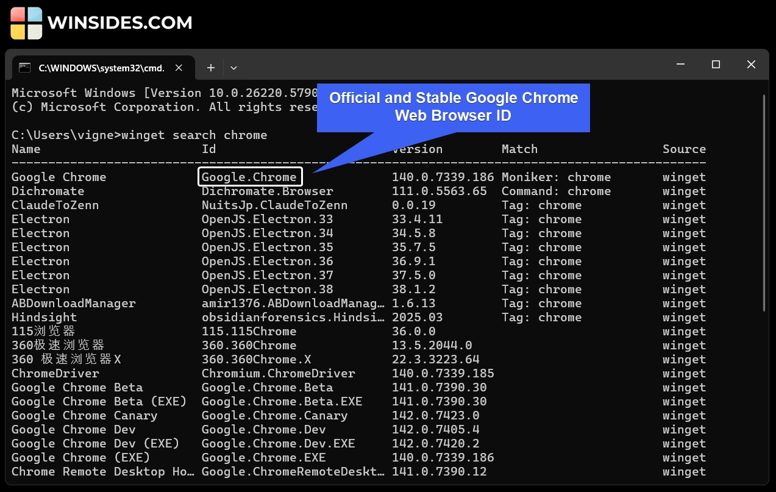
Task: Click the Source column header
Action: point(684,149)
